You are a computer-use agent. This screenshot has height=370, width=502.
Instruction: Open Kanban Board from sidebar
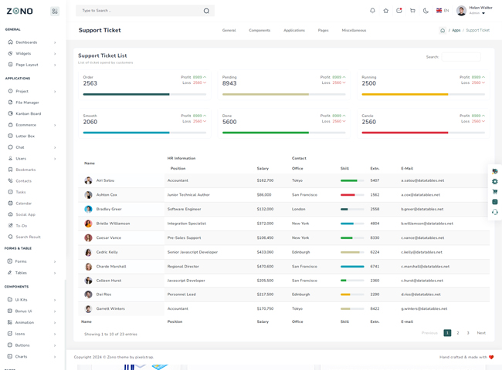coord(29,113)
